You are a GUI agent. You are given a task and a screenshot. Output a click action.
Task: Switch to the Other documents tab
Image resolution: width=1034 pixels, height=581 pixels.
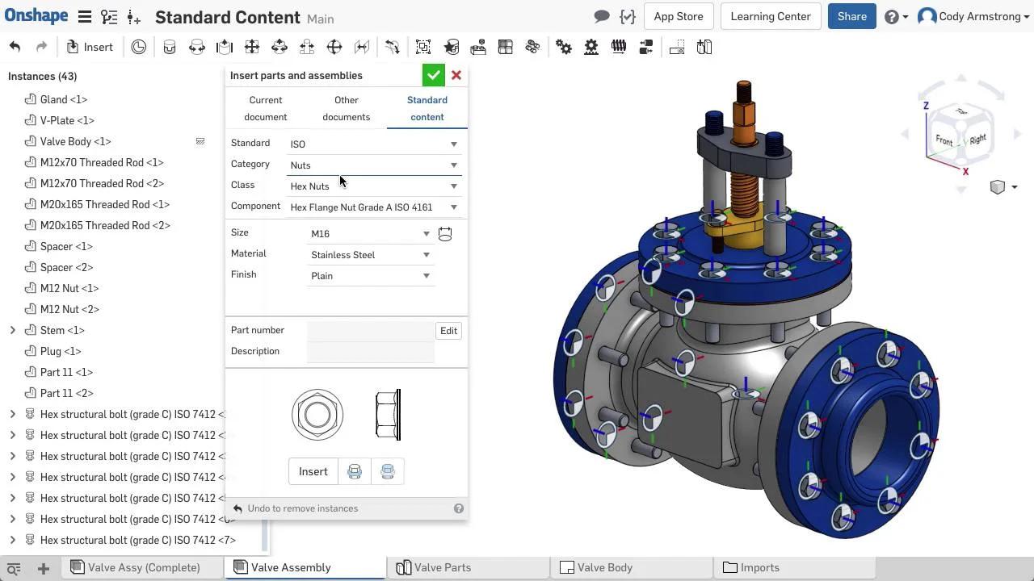[x=346, y=108]
